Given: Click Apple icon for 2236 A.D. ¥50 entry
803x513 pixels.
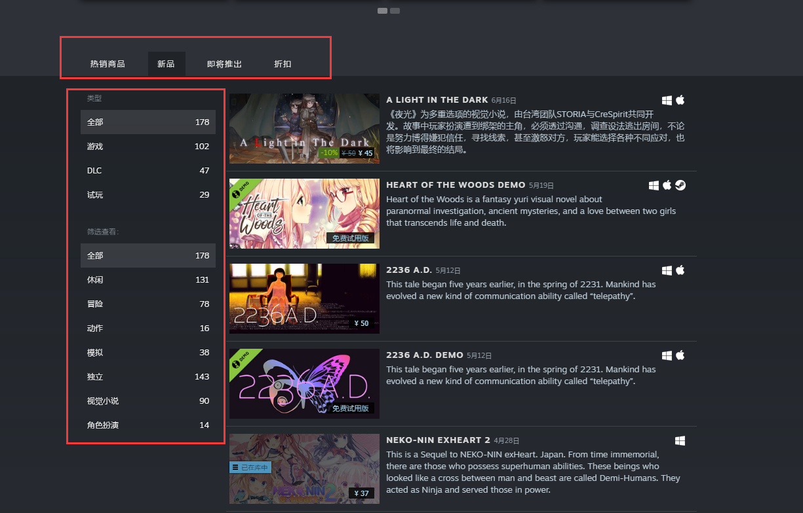Looking at the screenshot, I should point(680,270).
